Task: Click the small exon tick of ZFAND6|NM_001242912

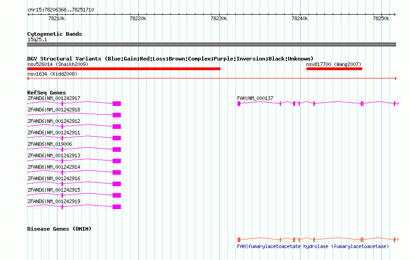Action: coord(62,127)
